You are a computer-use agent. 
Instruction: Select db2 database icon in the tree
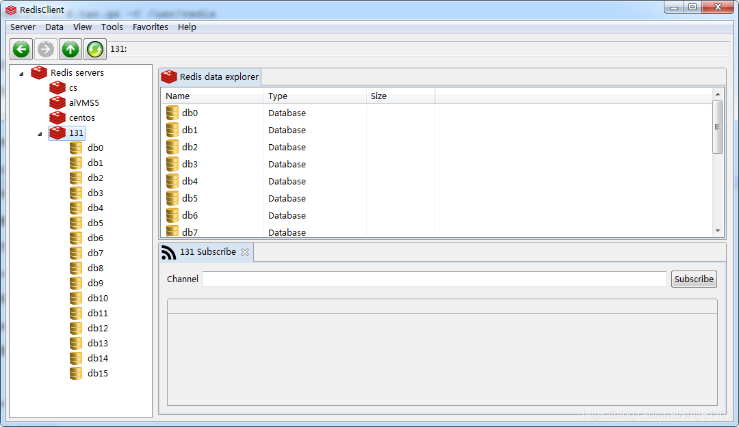point(76,178)
